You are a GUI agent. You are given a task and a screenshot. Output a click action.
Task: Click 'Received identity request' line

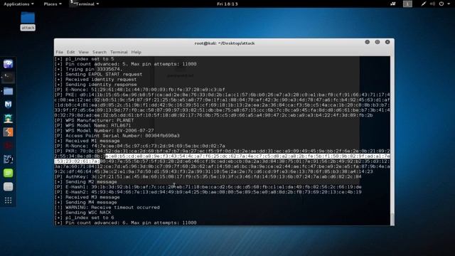click(95, 79)
